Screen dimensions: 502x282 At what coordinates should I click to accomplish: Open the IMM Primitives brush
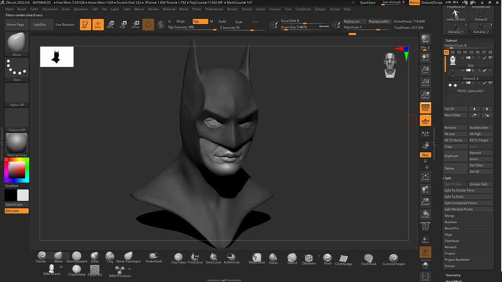pos(120,272)
